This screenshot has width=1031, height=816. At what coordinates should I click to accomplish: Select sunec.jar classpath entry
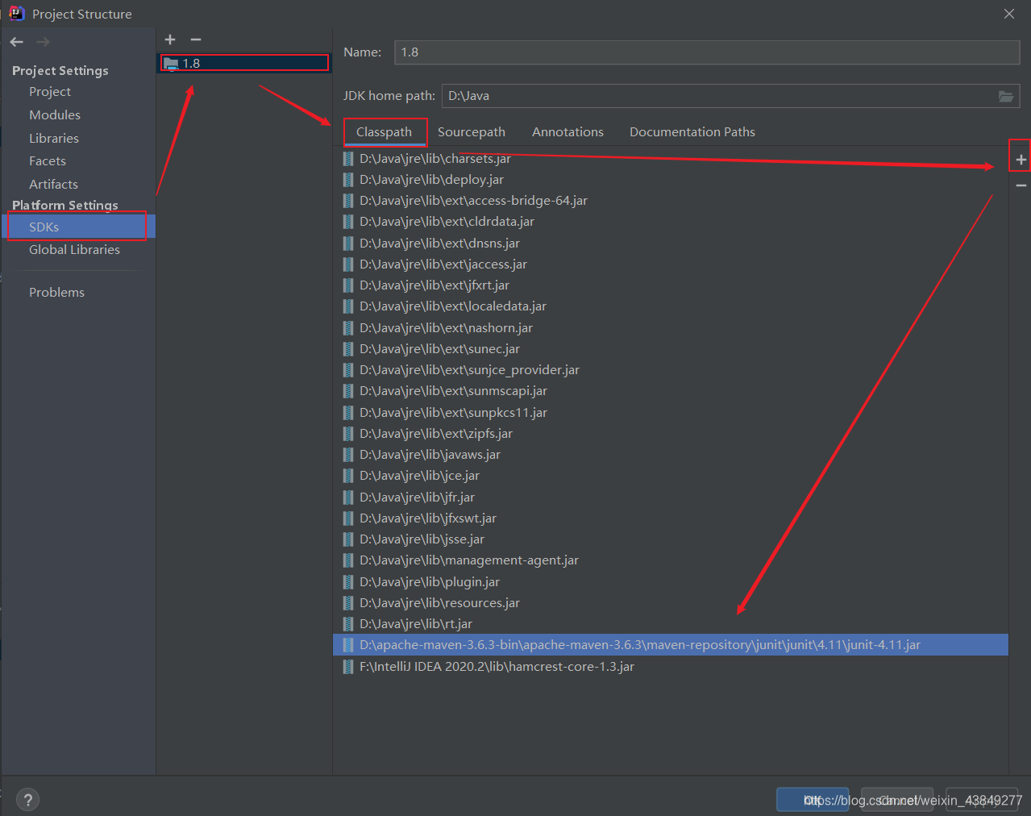(671, 349)
